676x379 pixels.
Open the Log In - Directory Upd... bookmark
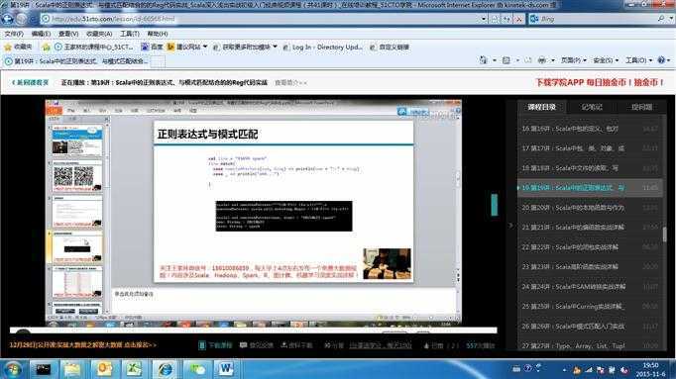click(322, 47)
